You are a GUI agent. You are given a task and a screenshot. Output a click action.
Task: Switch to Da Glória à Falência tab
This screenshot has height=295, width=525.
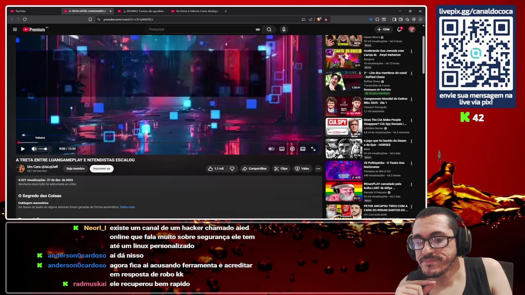point(195,11)
